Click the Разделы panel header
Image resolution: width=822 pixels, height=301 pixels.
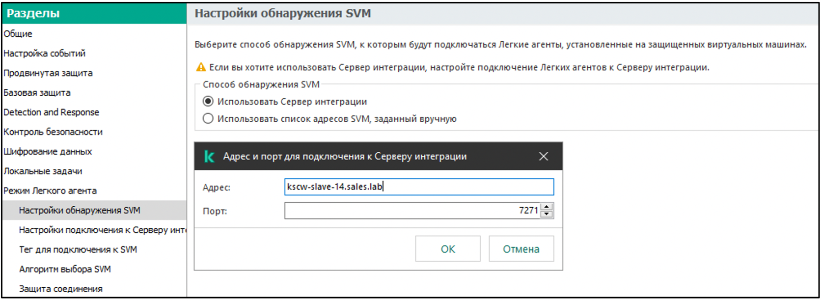(x=94, y=14)
